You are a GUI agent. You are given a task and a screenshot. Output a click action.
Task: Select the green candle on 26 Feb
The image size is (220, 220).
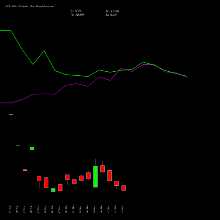(53, 190)
